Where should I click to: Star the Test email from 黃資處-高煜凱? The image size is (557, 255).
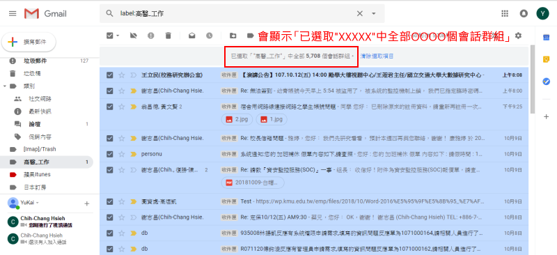click(x=121, y=201)
